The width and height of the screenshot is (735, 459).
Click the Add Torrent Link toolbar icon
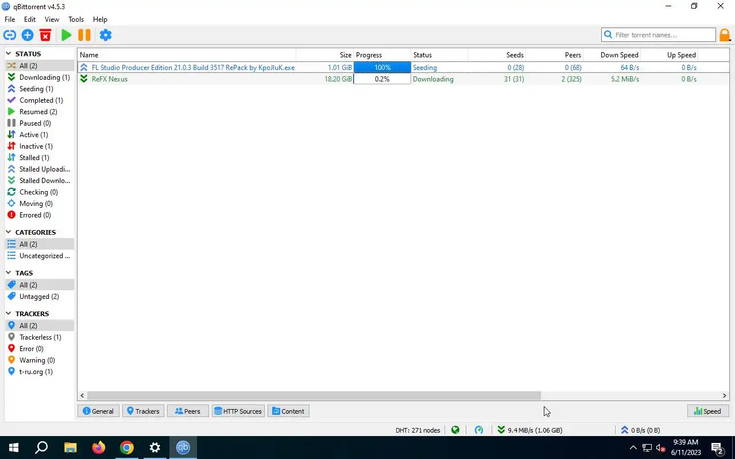click(x=10, y=35)
